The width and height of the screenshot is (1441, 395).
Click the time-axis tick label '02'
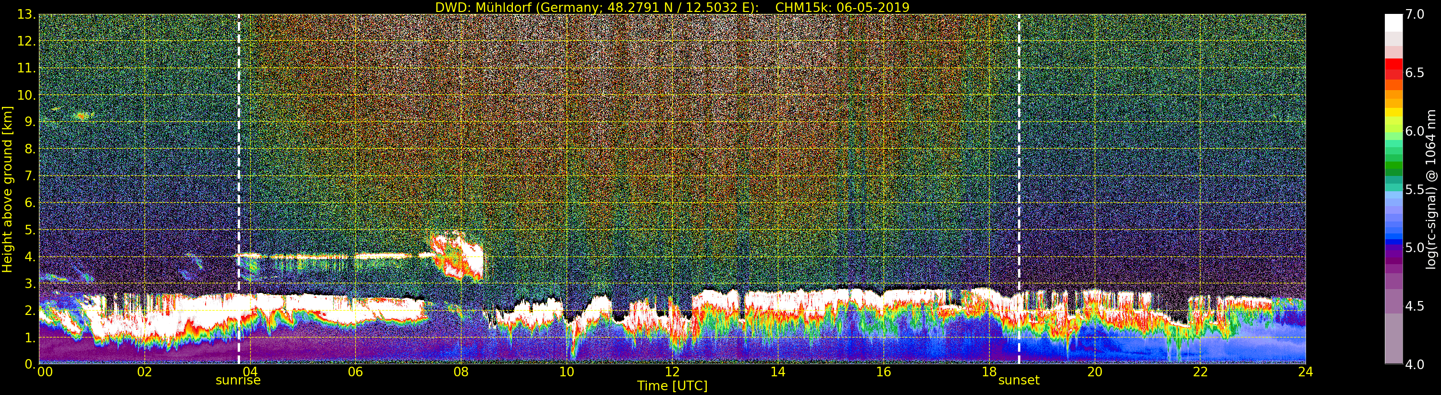pos(145,372)
